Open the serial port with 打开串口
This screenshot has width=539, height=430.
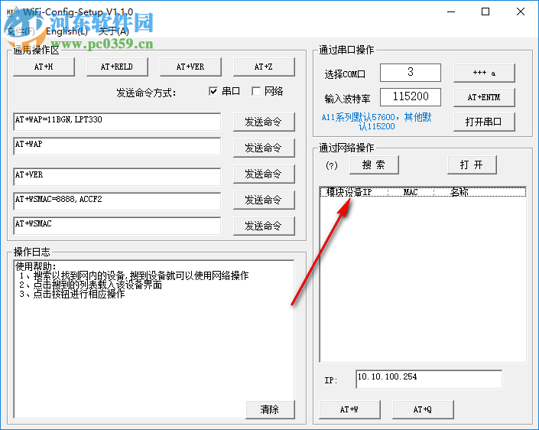click(x=484, y=122)
